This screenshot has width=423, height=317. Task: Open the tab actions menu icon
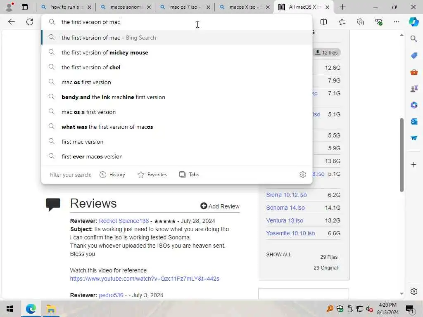coord(25,7)
